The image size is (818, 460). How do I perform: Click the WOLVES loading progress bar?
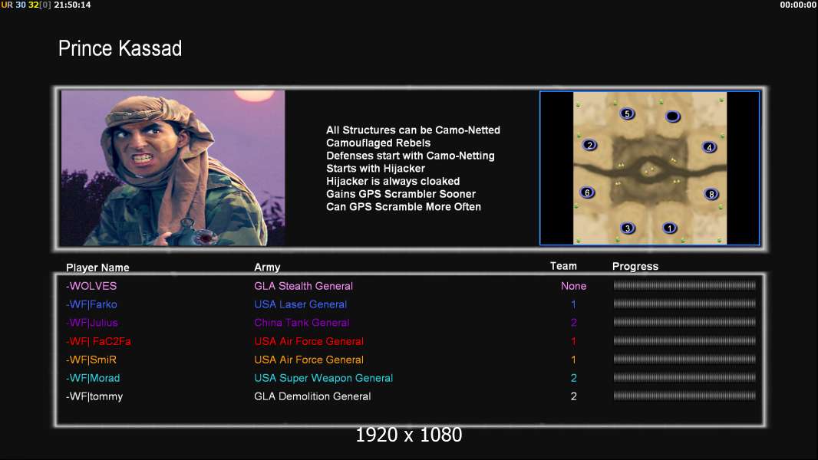click(x=684, y=285)
